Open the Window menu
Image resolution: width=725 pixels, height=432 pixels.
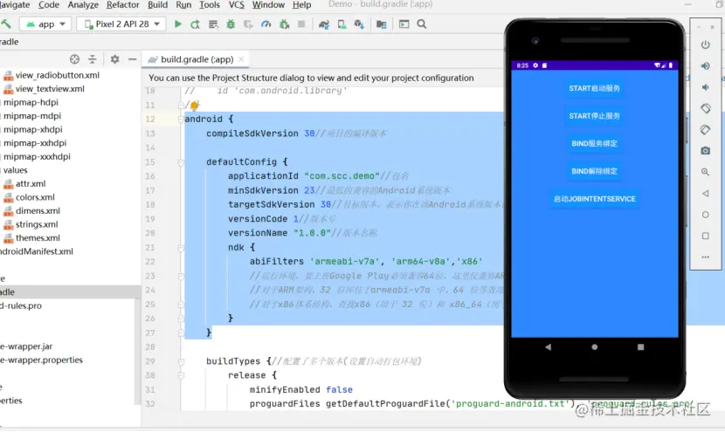tap(268, 4)
